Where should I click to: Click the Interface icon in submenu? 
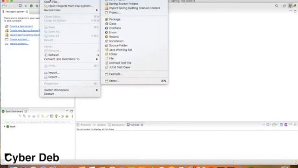107,28
